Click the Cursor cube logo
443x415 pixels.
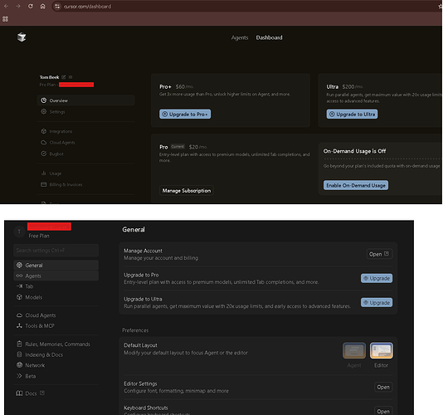click(x=22, y=37)
